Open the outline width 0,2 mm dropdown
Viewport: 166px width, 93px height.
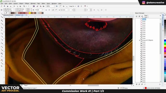(x=68, y=10)
